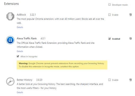Open Details link under AdBlock

[x=20, y=27]
